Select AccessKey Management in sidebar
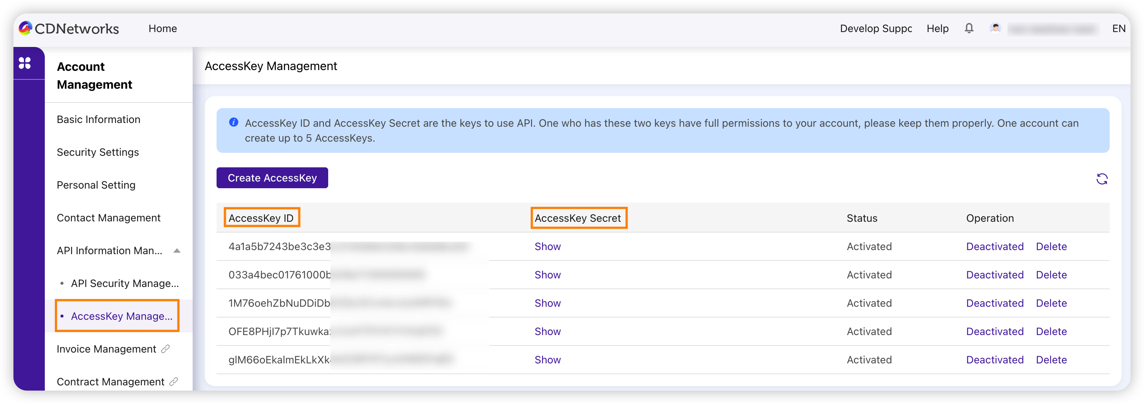The image size is (1144, 404). click(122, 316)
